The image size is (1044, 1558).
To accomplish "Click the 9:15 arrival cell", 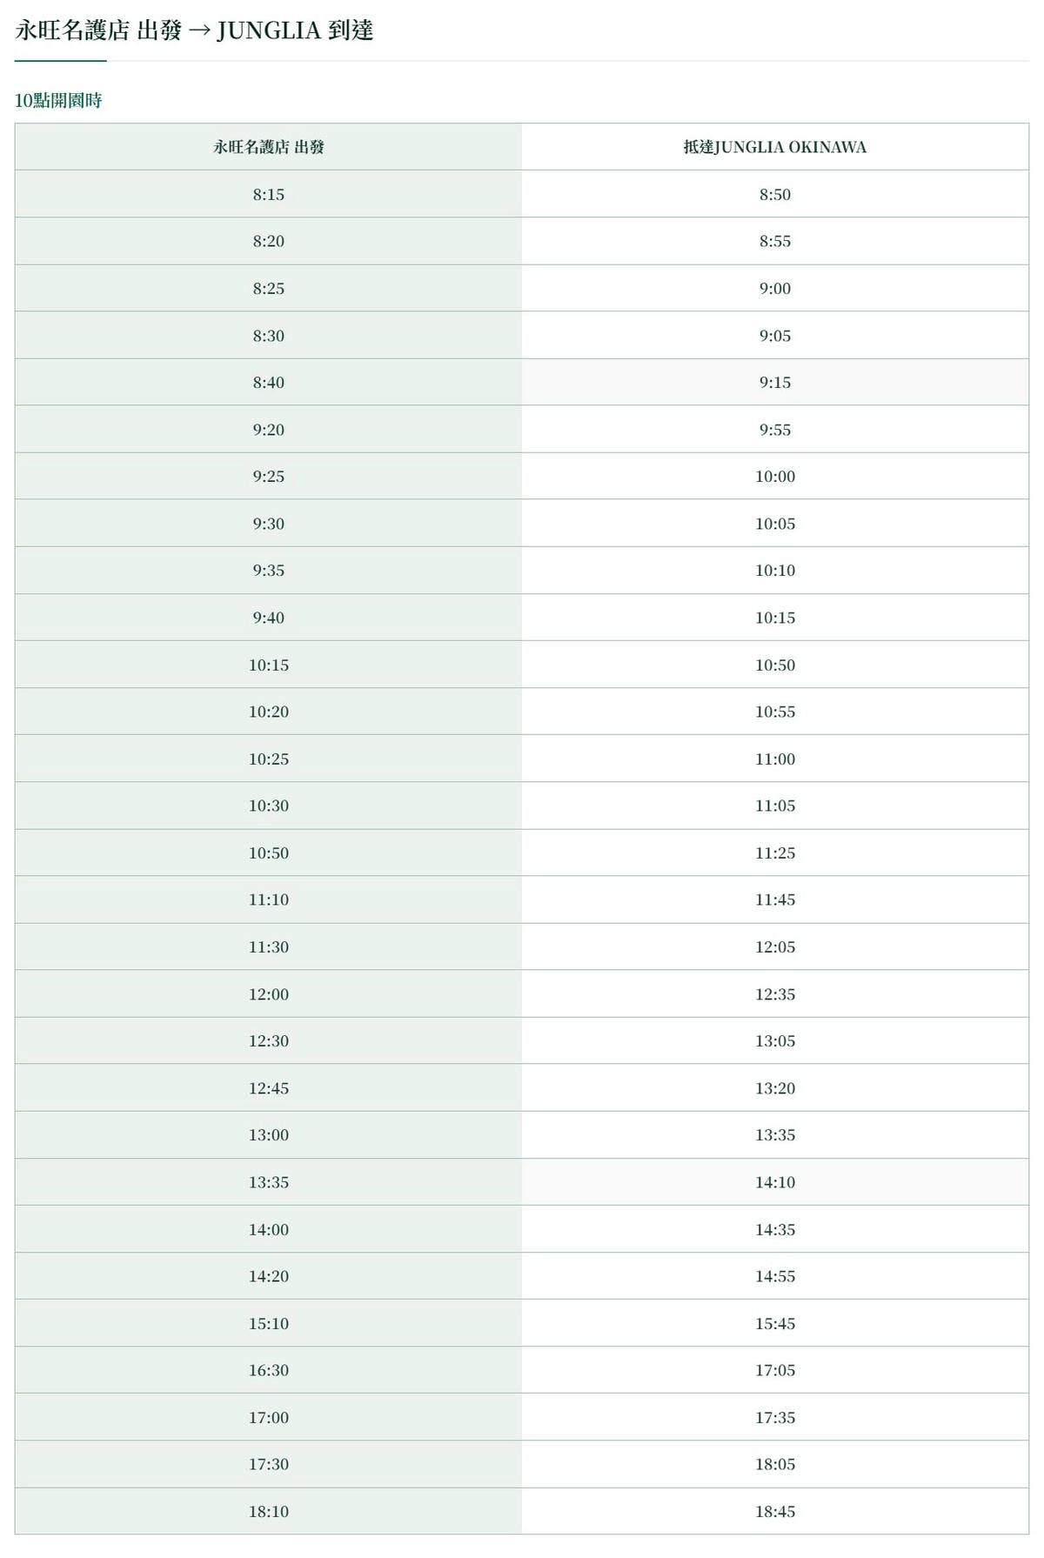I will [775, 382].
